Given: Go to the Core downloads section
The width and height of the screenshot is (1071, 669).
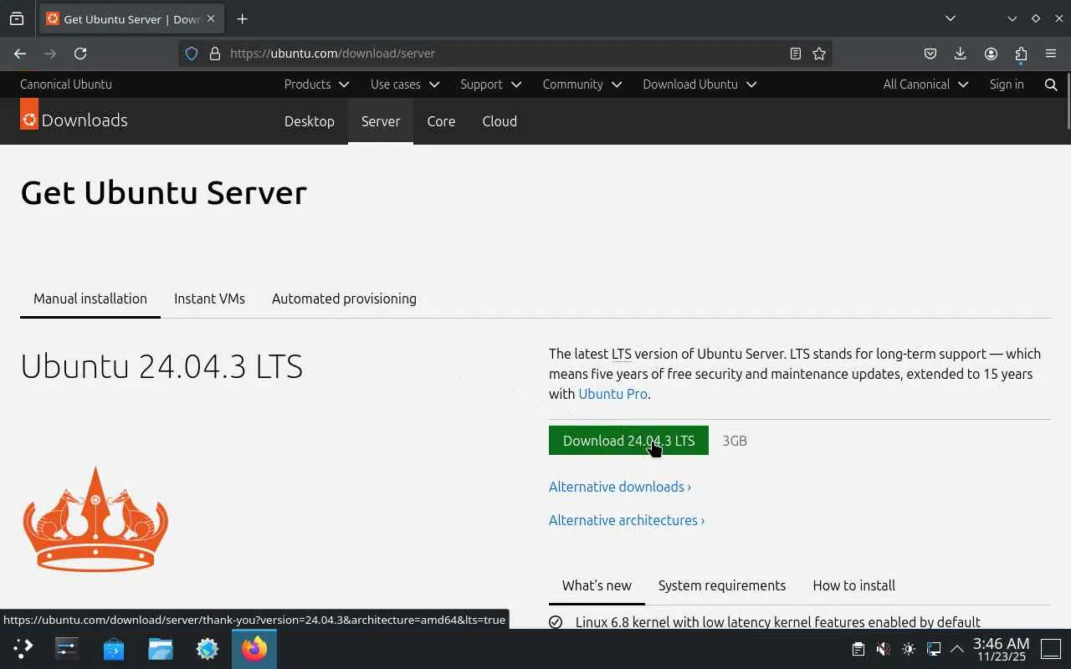Looking at the screenshot, I should click(441, 121).
